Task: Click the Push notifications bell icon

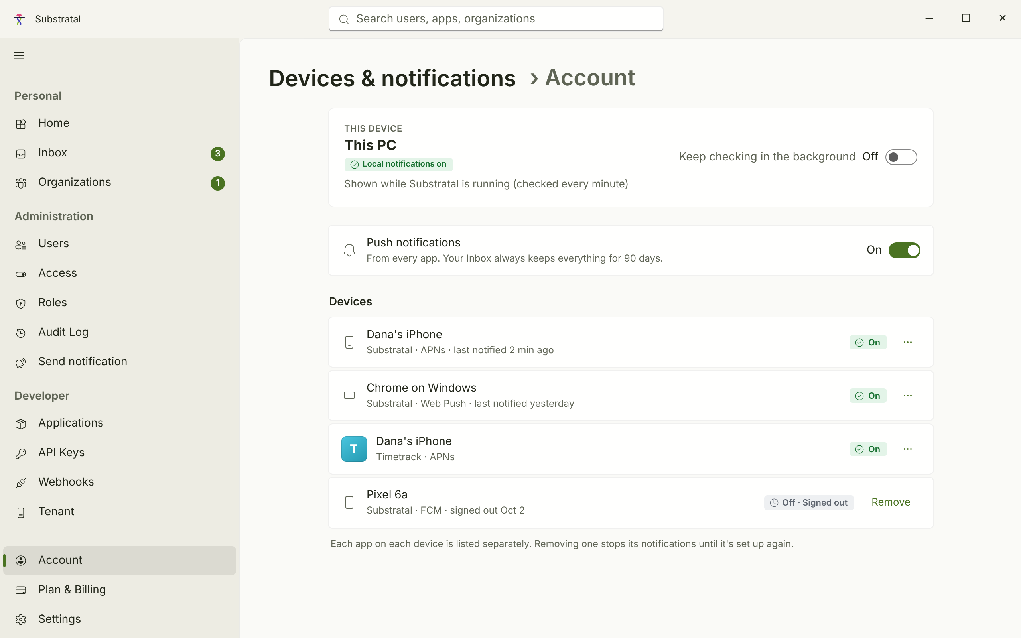Action: point(349,250)
